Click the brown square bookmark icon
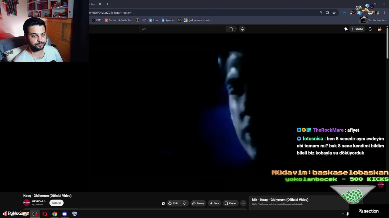 tap(137, 20)
